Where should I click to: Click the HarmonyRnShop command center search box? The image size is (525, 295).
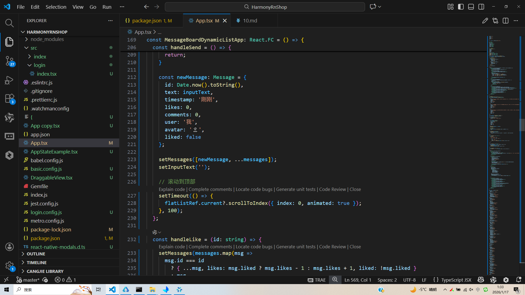pos(265,7)
